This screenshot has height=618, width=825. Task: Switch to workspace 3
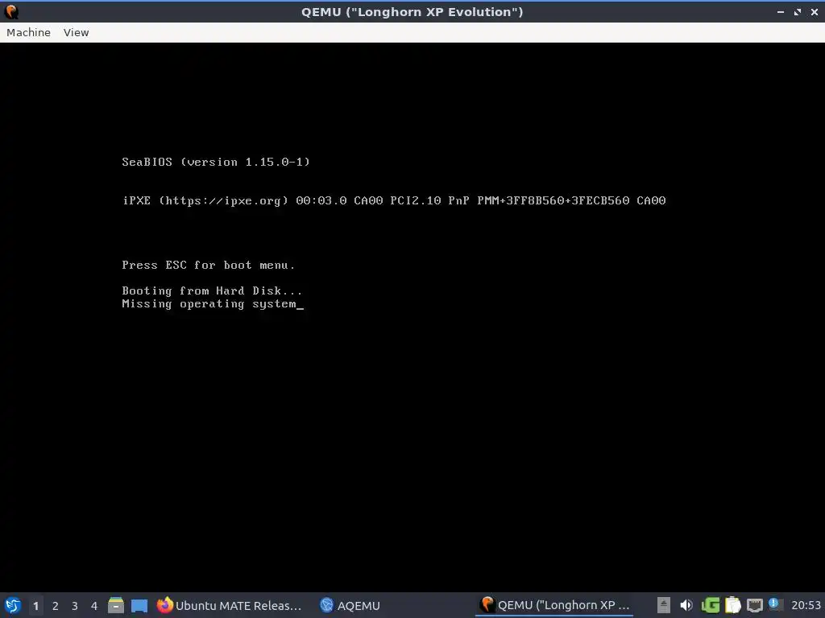click(75, 605)
